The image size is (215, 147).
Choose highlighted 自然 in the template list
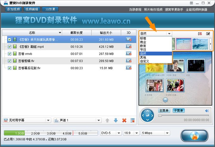coord(156,54)
